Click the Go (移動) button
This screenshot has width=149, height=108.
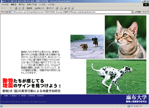tap(138, 12)
